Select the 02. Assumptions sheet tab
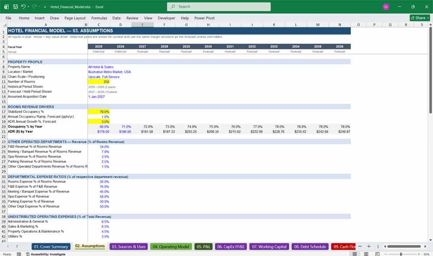 coord(90,246)
